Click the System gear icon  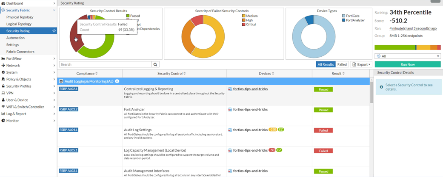click(x=3, y=72)
